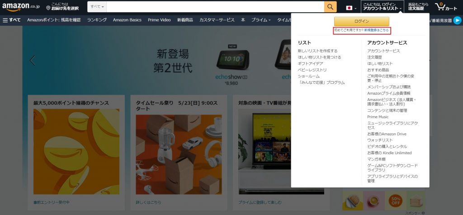
Task: Open ウォッチリスト
Action: pyautogui.click(x=380, y=140)
